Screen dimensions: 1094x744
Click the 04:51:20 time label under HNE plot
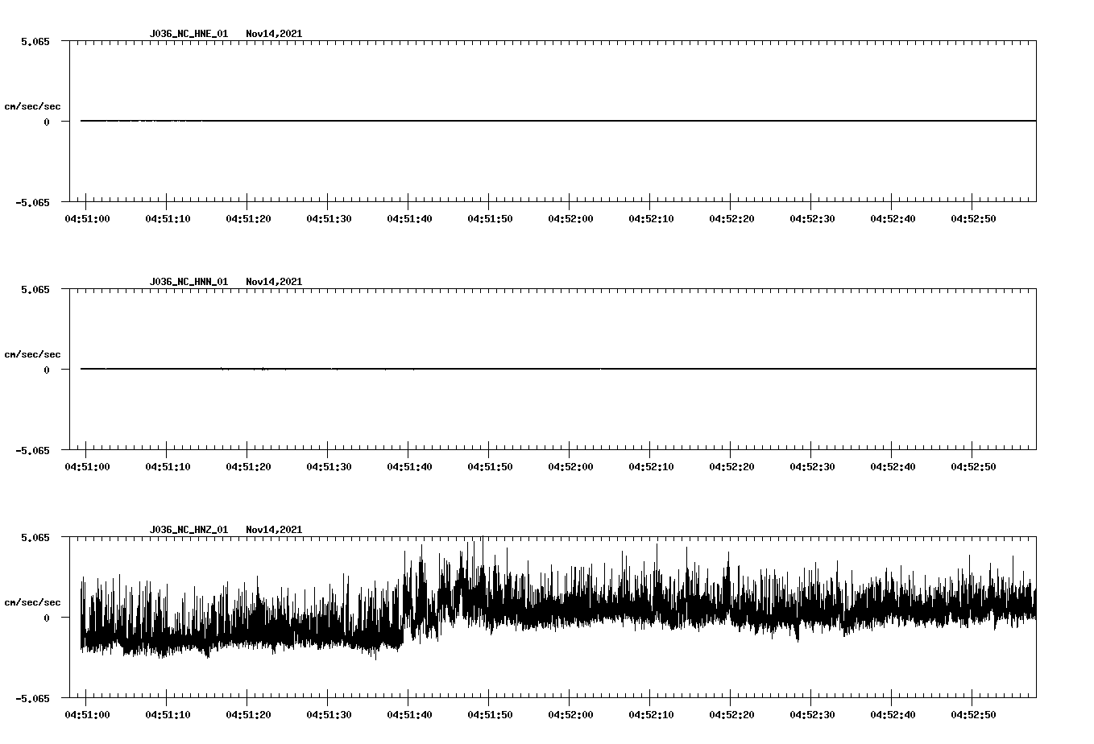pos(248,219)
